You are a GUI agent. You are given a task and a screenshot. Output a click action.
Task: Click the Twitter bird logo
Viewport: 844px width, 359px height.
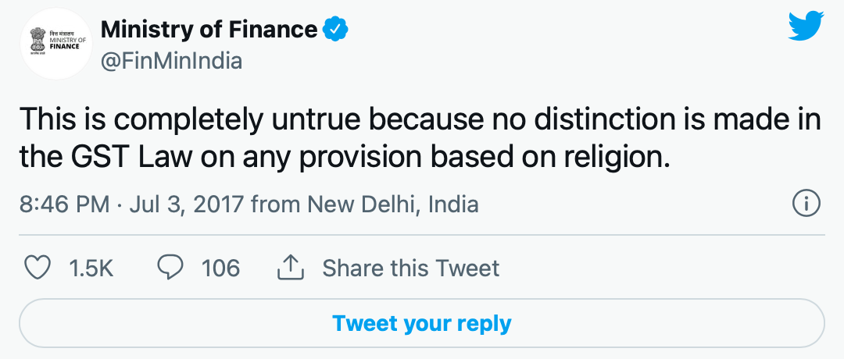(x=806, y=29)
